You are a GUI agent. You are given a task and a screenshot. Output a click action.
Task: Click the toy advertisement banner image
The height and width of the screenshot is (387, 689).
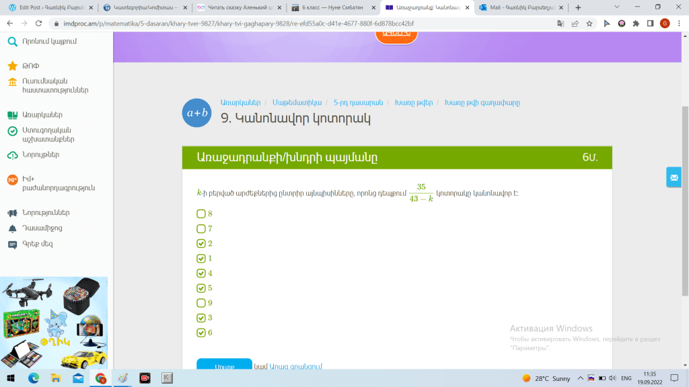54,321
